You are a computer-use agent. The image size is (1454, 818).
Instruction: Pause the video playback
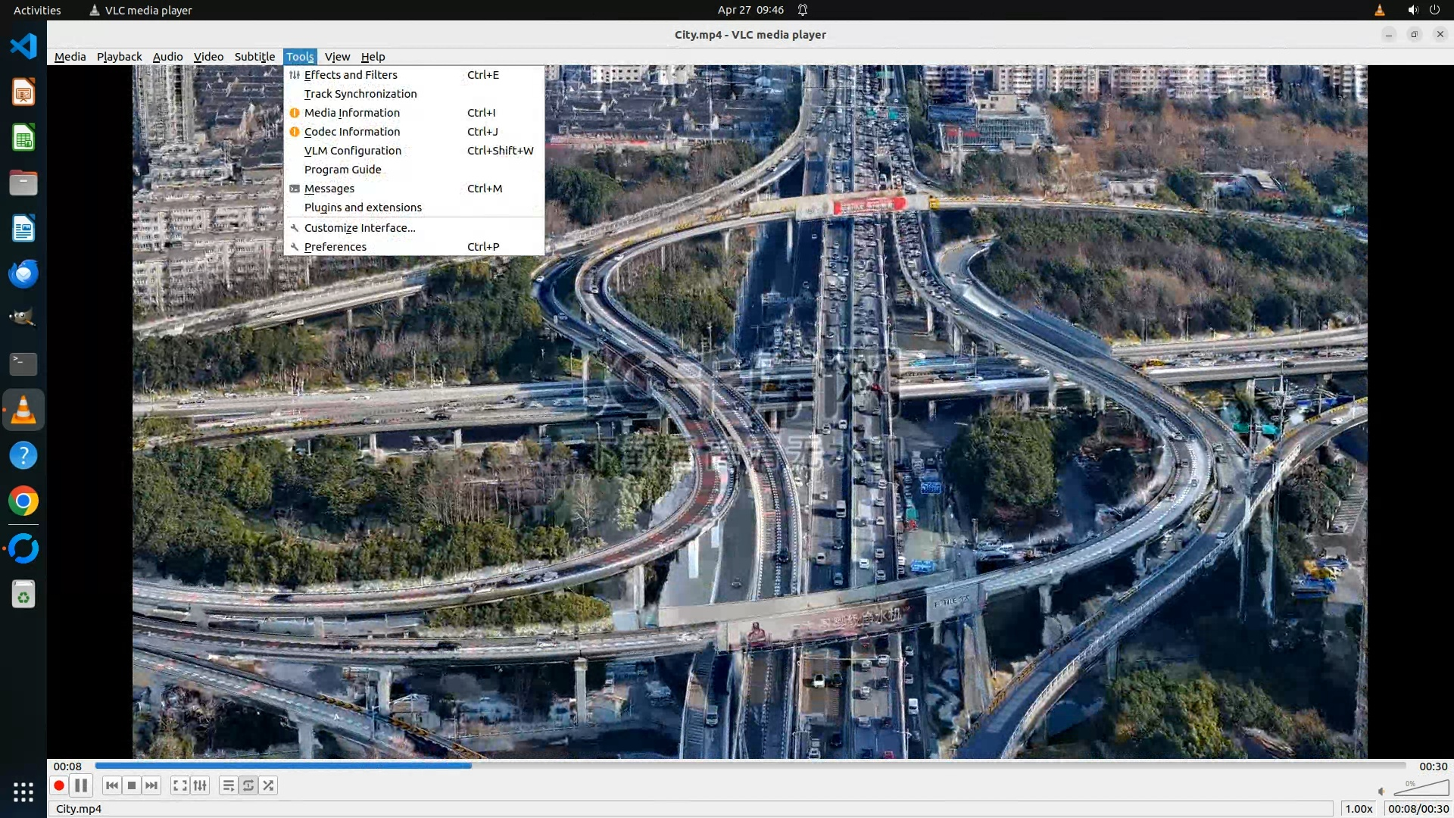coord(81,785)
